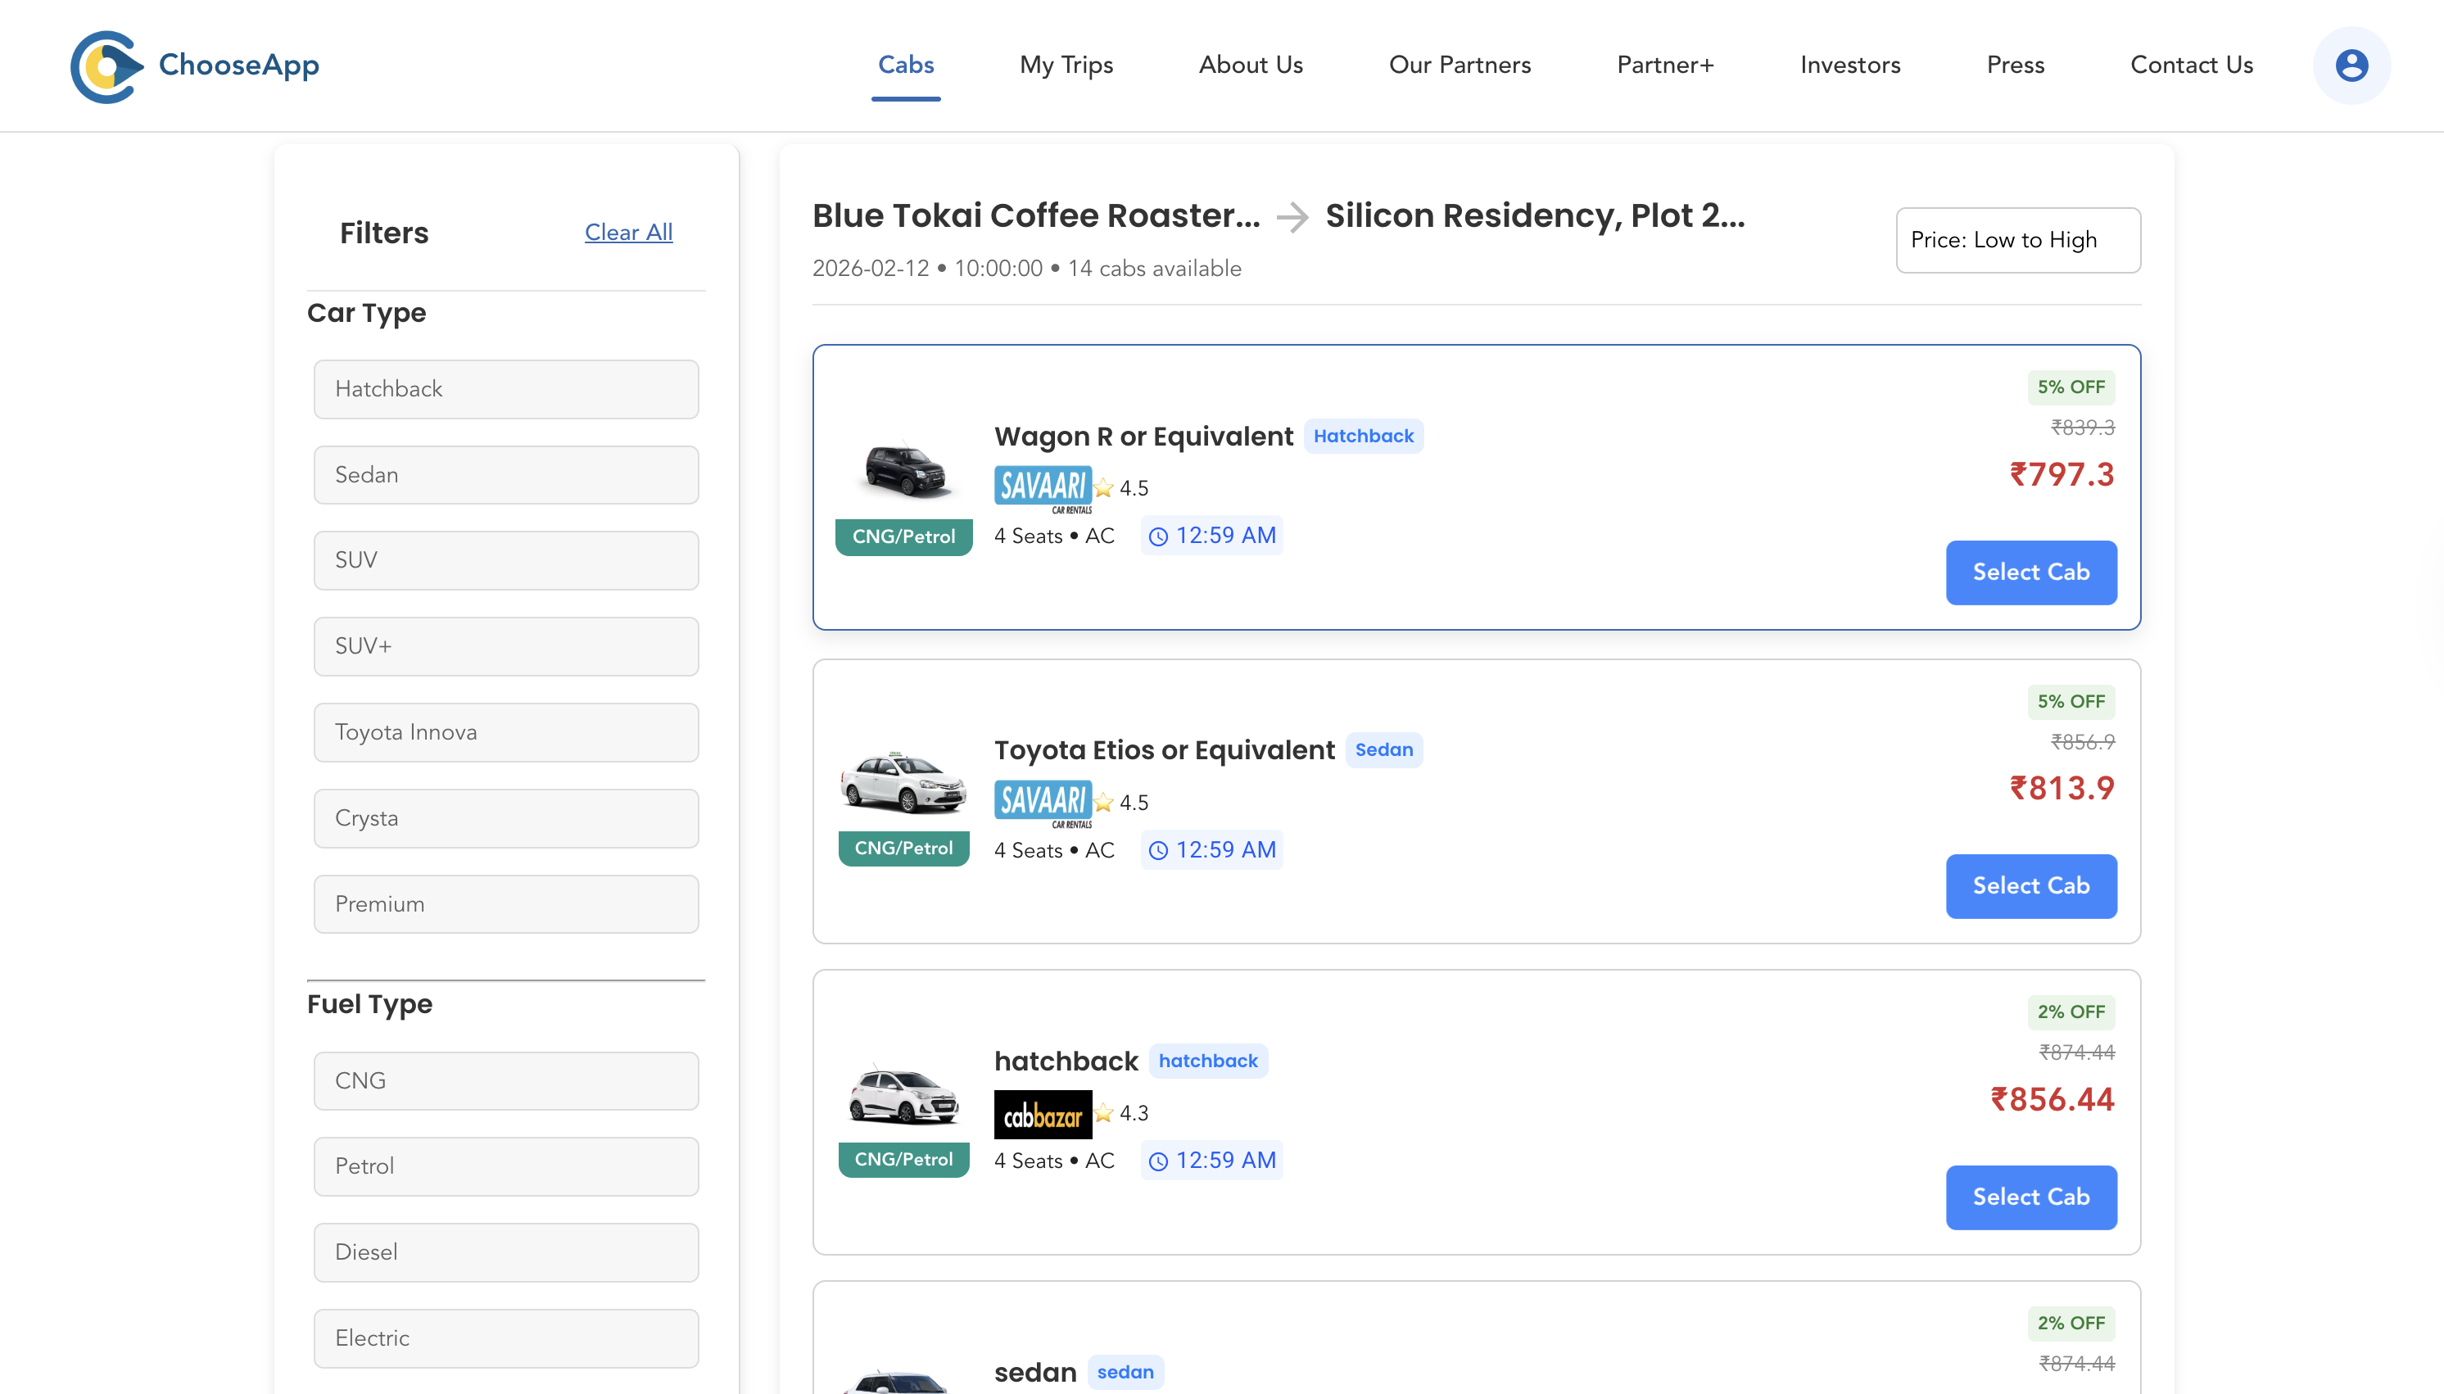Select the SUV+ car type filter
Image resolution: width=2444 pixels, height=1394 pixels.
[505, 646]
